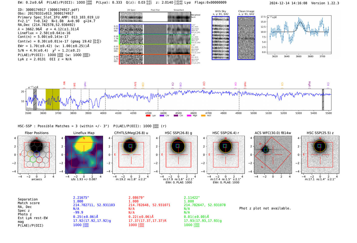The image size is (357, 243).
Task: Open the HSC SSP(26.4) r image
Action: click(x=226, y=155)
